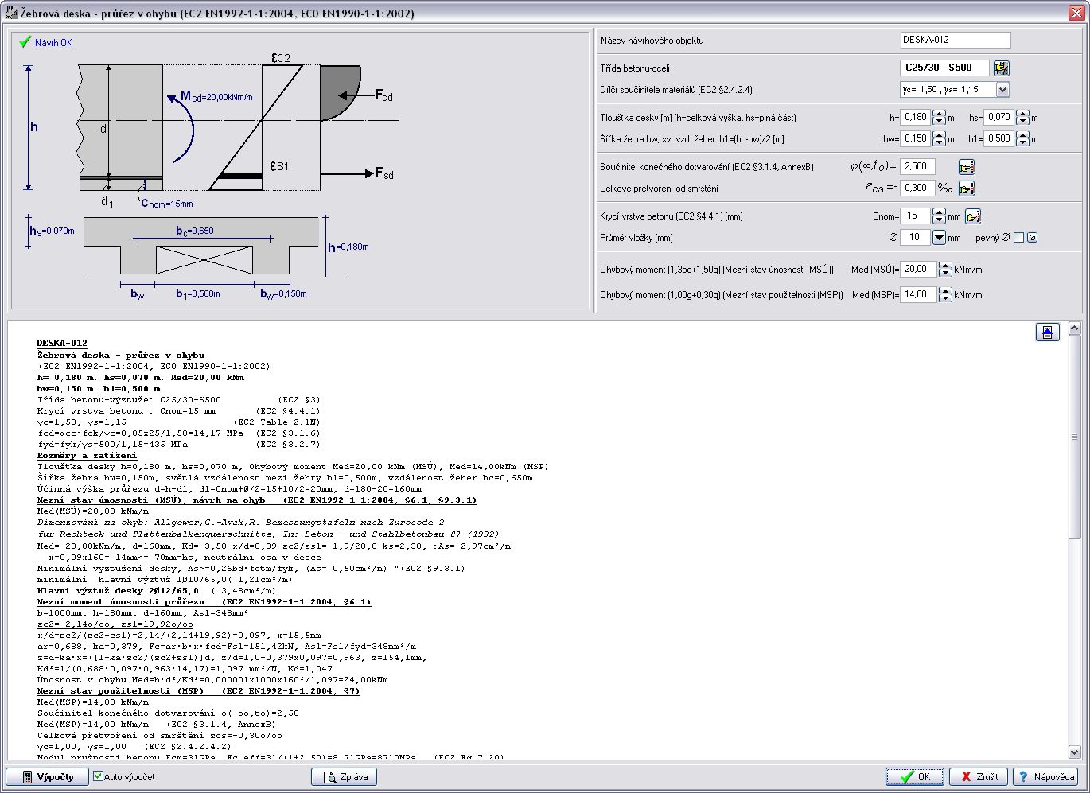Click the report scrollbar down arrow
The width and height of the screenshot is (1090, 793).
(1074, 752)
